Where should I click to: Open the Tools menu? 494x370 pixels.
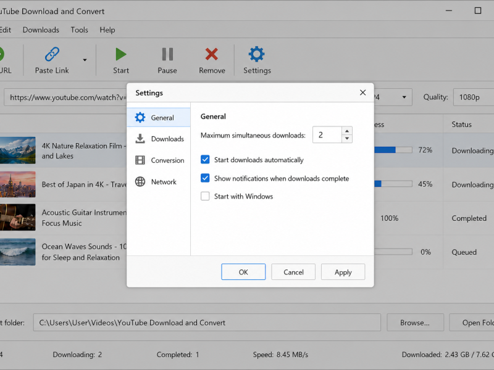pyautogui.click(x=79, y=30)
